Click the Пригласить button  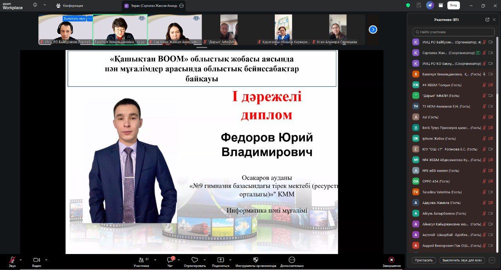click(x=424, y=260)
